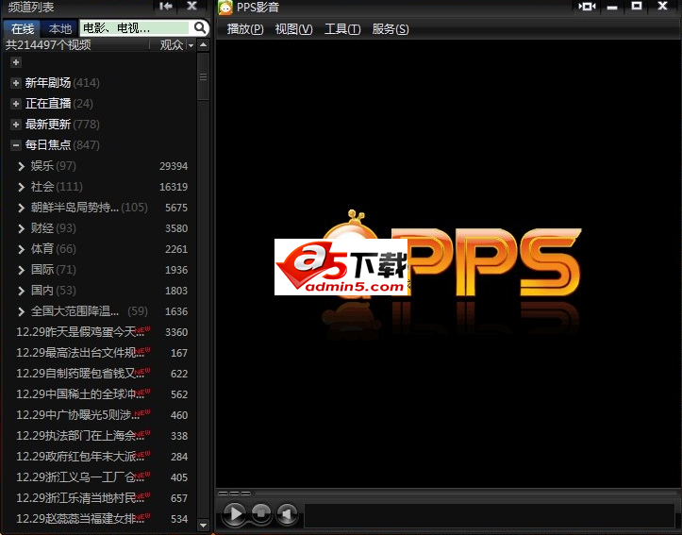Open video 12.29自制药暖包省钱又
This screenshot has width=682, height=535.
tap(83, 374)
